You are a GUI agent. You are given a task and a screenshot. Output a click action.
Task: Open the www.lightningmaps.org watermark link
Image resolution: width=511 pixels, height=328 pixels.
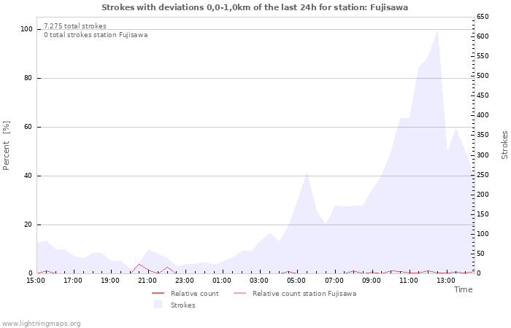(x=41, y=324)
